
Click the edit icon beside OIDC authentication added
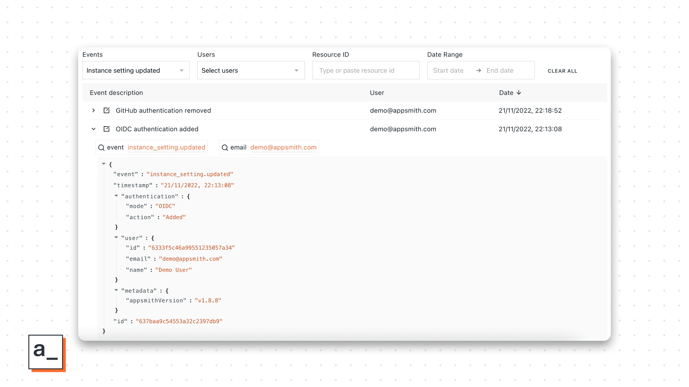(107, 129)
